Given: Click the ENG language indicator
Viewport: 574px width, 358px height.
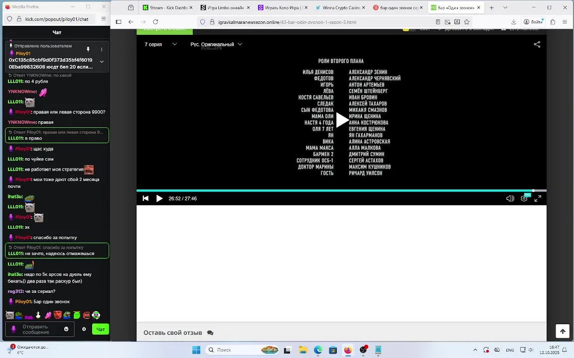Looking at the screenshot, I should 510,350.
